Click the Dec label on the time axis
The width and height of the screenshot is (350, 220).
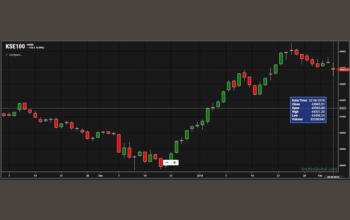tap(100, 176)
